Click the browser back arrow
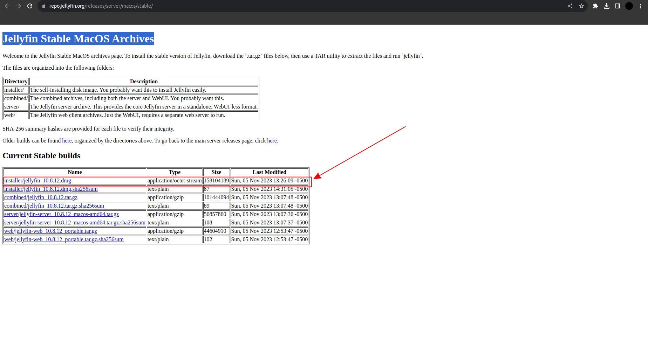The height and width of the screenshot is (355, 648). click(7, 6)
